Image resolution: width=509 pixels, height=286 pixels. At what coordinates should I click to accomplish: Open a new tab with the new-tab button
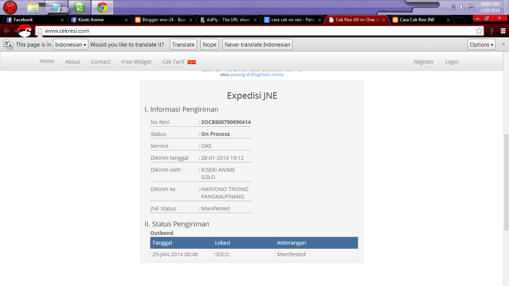pyautogui.click(x=461, y=20)
